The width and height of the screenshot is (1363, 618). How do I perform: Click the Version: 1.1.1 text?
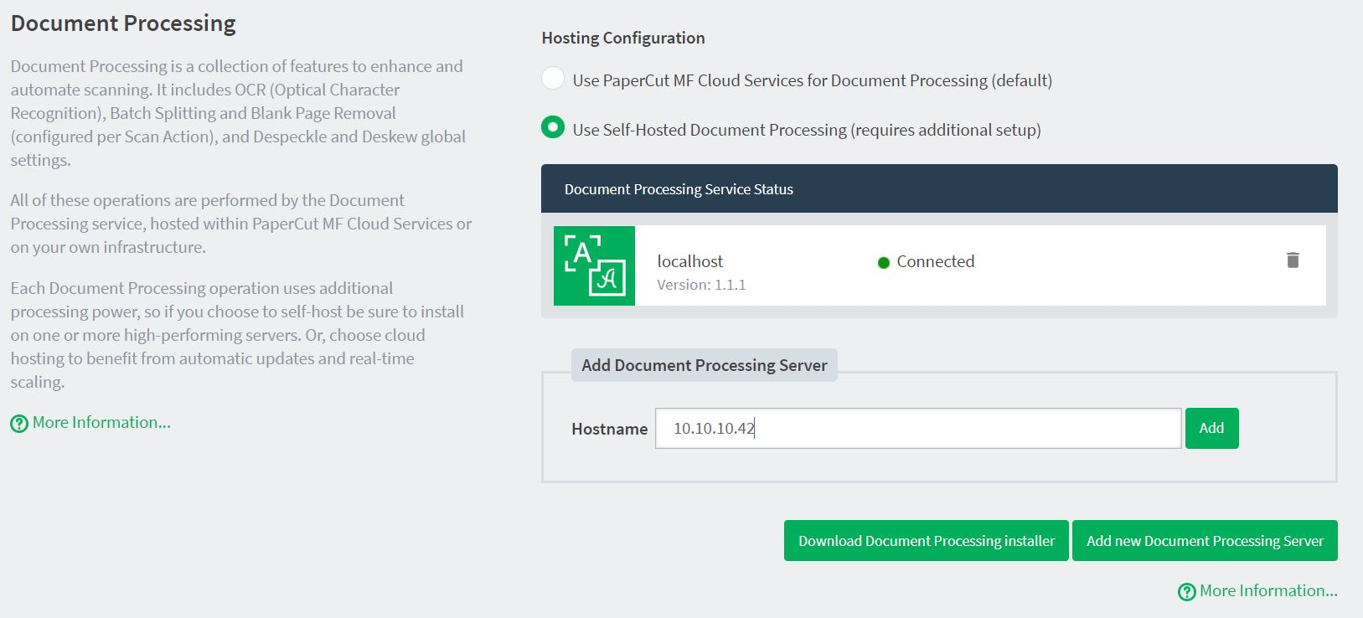(701, 285)
